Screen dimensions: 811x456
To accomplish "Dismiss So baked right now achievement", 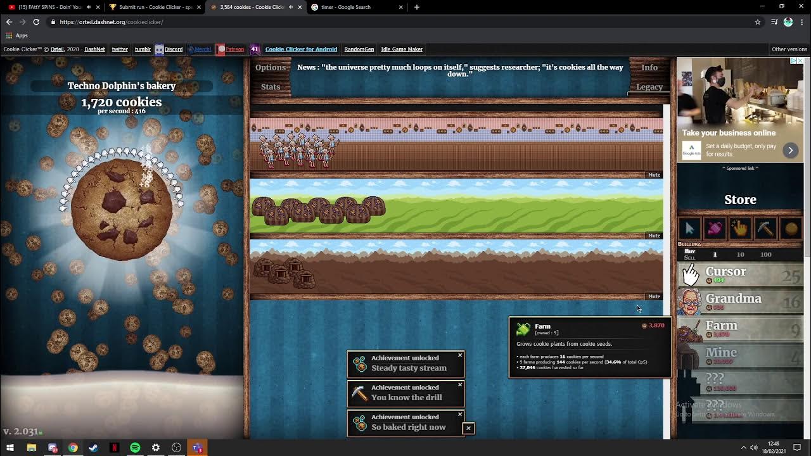I will point(460,414).
